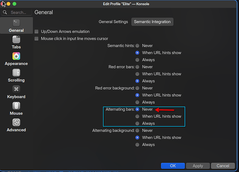This screenshot has width=239, height=172.
Task: Set Alternating bars to Always
Action: coord(138,124)
